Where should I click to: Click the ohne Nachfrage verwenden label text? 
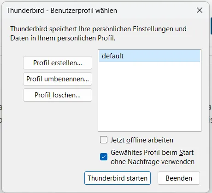[x=153, y=162]
